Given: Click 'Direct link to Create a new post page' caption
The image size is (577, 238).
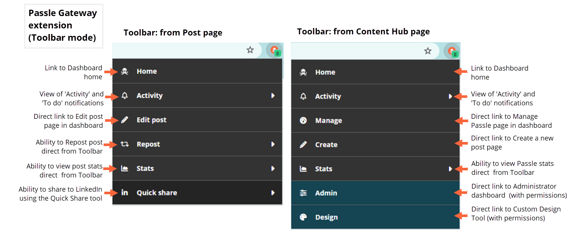Looking at the screenshot, I should pos(512,143).
